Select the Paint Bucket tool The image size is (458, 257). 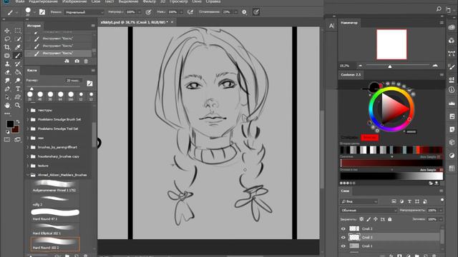click(x=17, y=72)
